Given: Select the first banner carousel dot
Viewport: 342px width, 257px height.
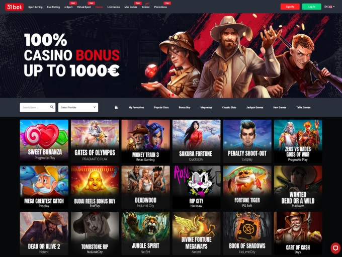Looking at the screenshot, I should point(169,95).
